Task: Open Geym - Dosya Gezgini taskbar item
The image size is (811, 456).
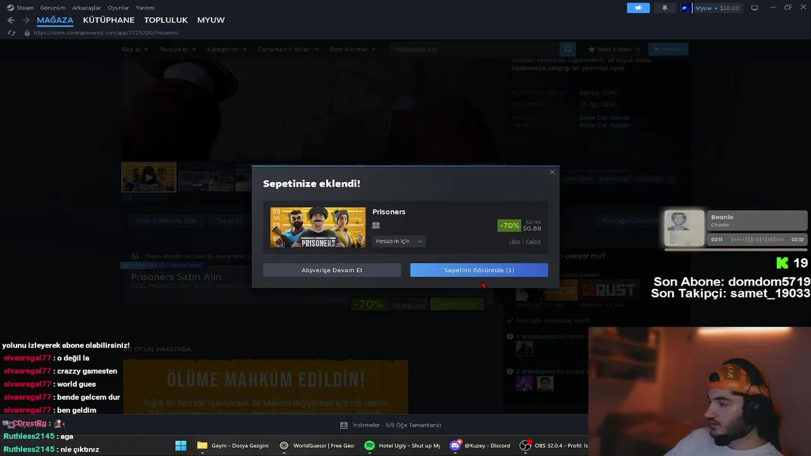Action: [x=233, y=446]
